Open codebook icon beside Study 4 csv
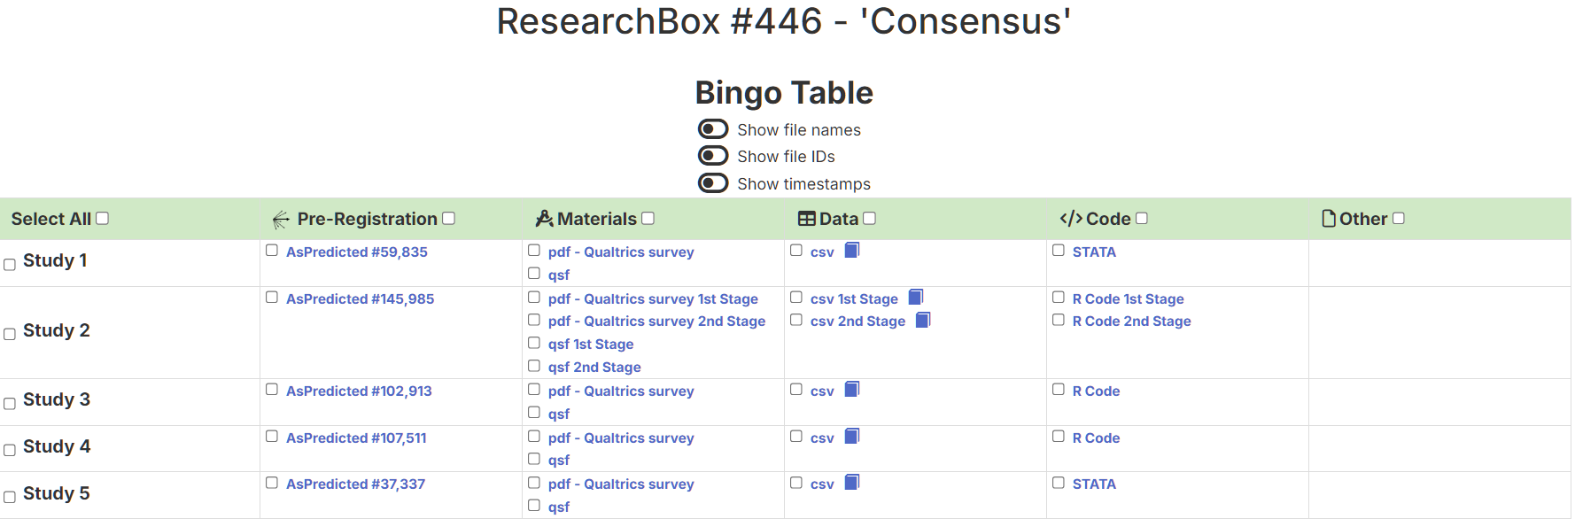Viewport: 1575px width, 519px height. coord(852,437)
